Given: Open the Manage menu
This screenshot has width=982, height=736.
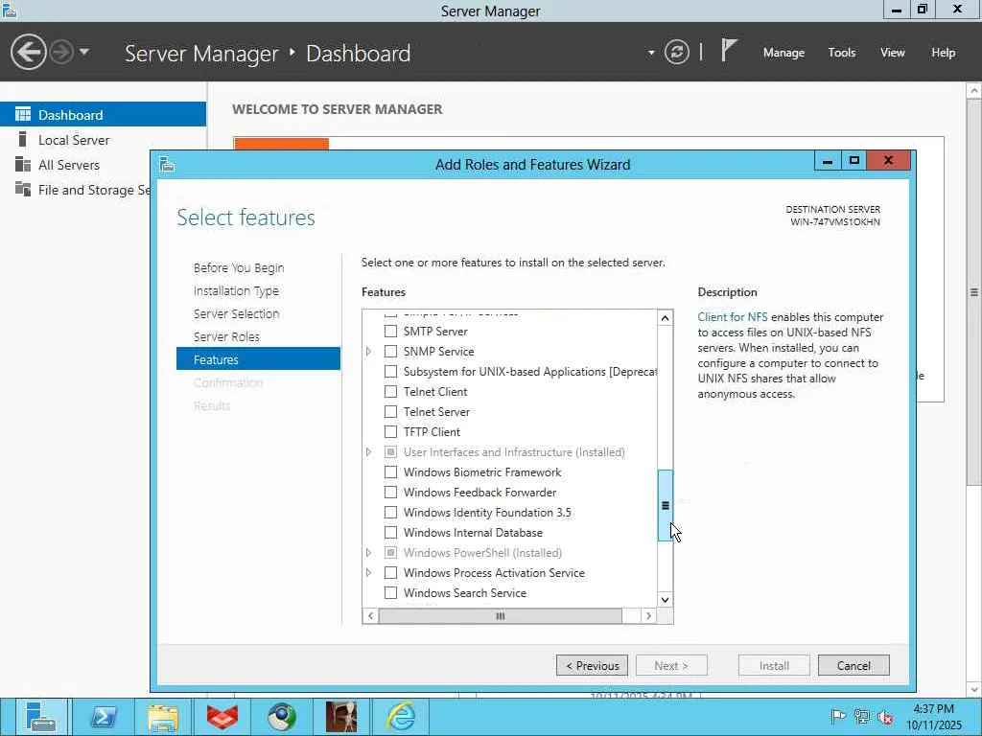Looking at the screenshot, I should coord(783,53).
